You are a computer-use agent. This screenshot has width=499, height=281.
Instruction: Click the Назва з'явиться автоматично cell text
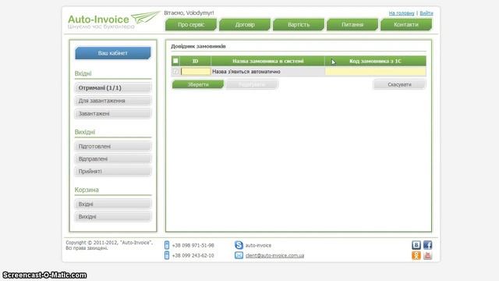pyautogui.click(x=246, y=72)
